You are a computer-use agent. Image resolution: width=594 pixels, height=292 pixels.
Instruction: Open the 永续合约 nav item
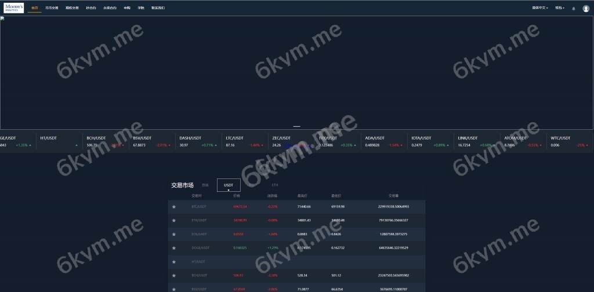[x=110, y=8]
